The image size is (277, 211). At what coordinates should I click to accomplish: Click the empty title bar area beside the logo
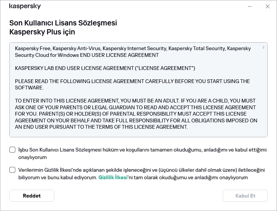[142, 6]
